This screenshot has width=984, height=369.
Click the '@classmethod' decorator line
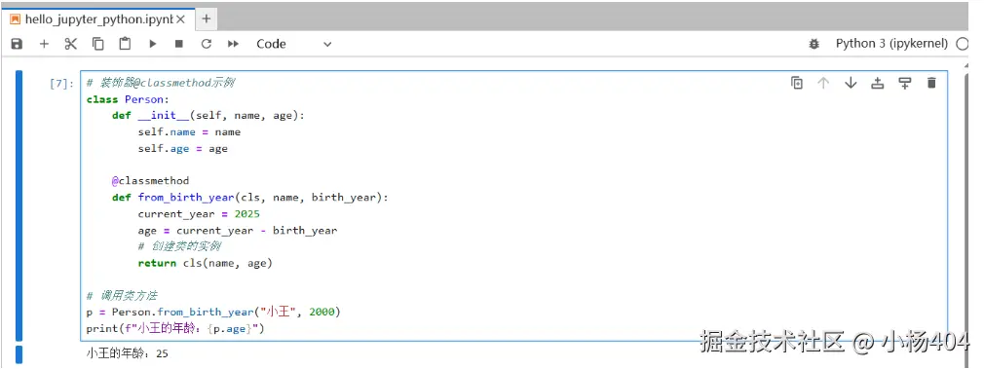[x=150, y=181]
